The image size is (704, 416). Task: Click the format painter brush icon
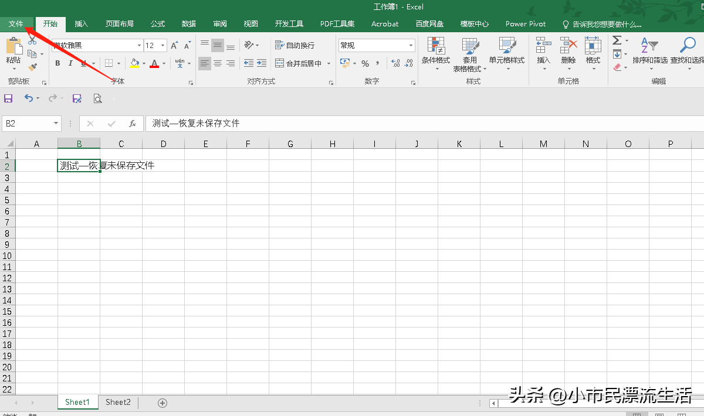pos(32,67)
